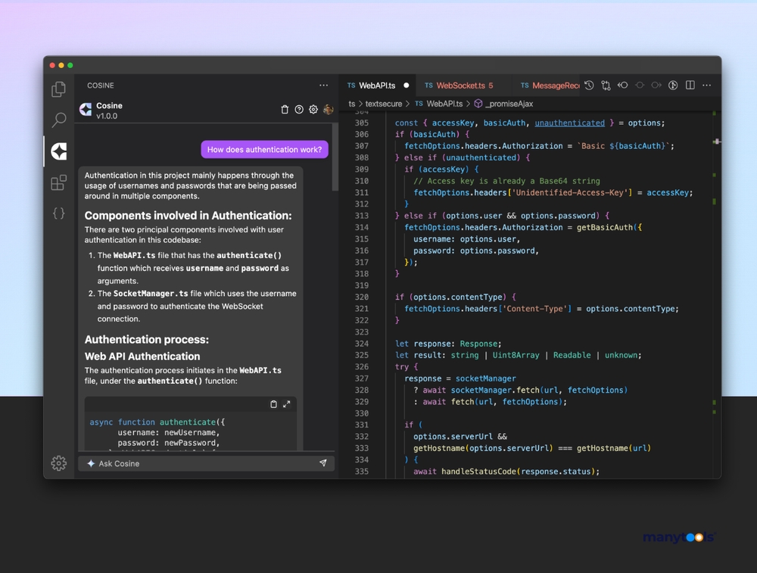
Task: Click line number 335 in gutter
Action: pyautogui.click(x=362, y=472)
